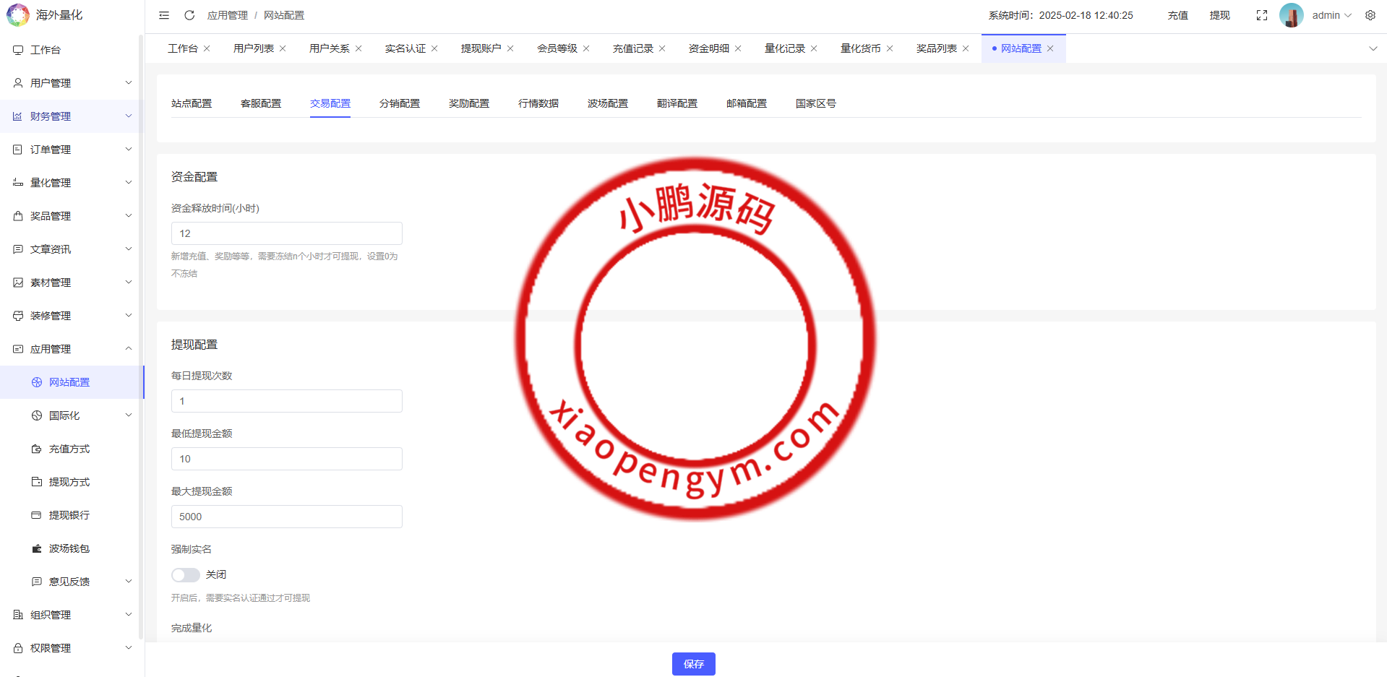
Task: Click the refresh page icon
Action: tap(189, 15)
